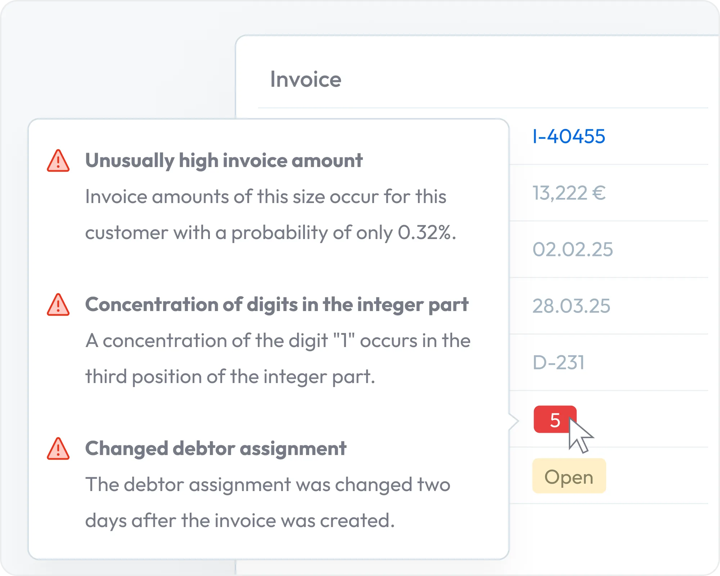Screen dimensions: 720x576
Task: Click the due date 28.03.25
Action: (x=571, y=306)
